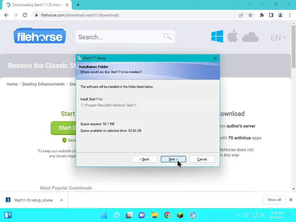Click Most Popular Downloads heading
The image size is (296, 222).
pos(66,188)
